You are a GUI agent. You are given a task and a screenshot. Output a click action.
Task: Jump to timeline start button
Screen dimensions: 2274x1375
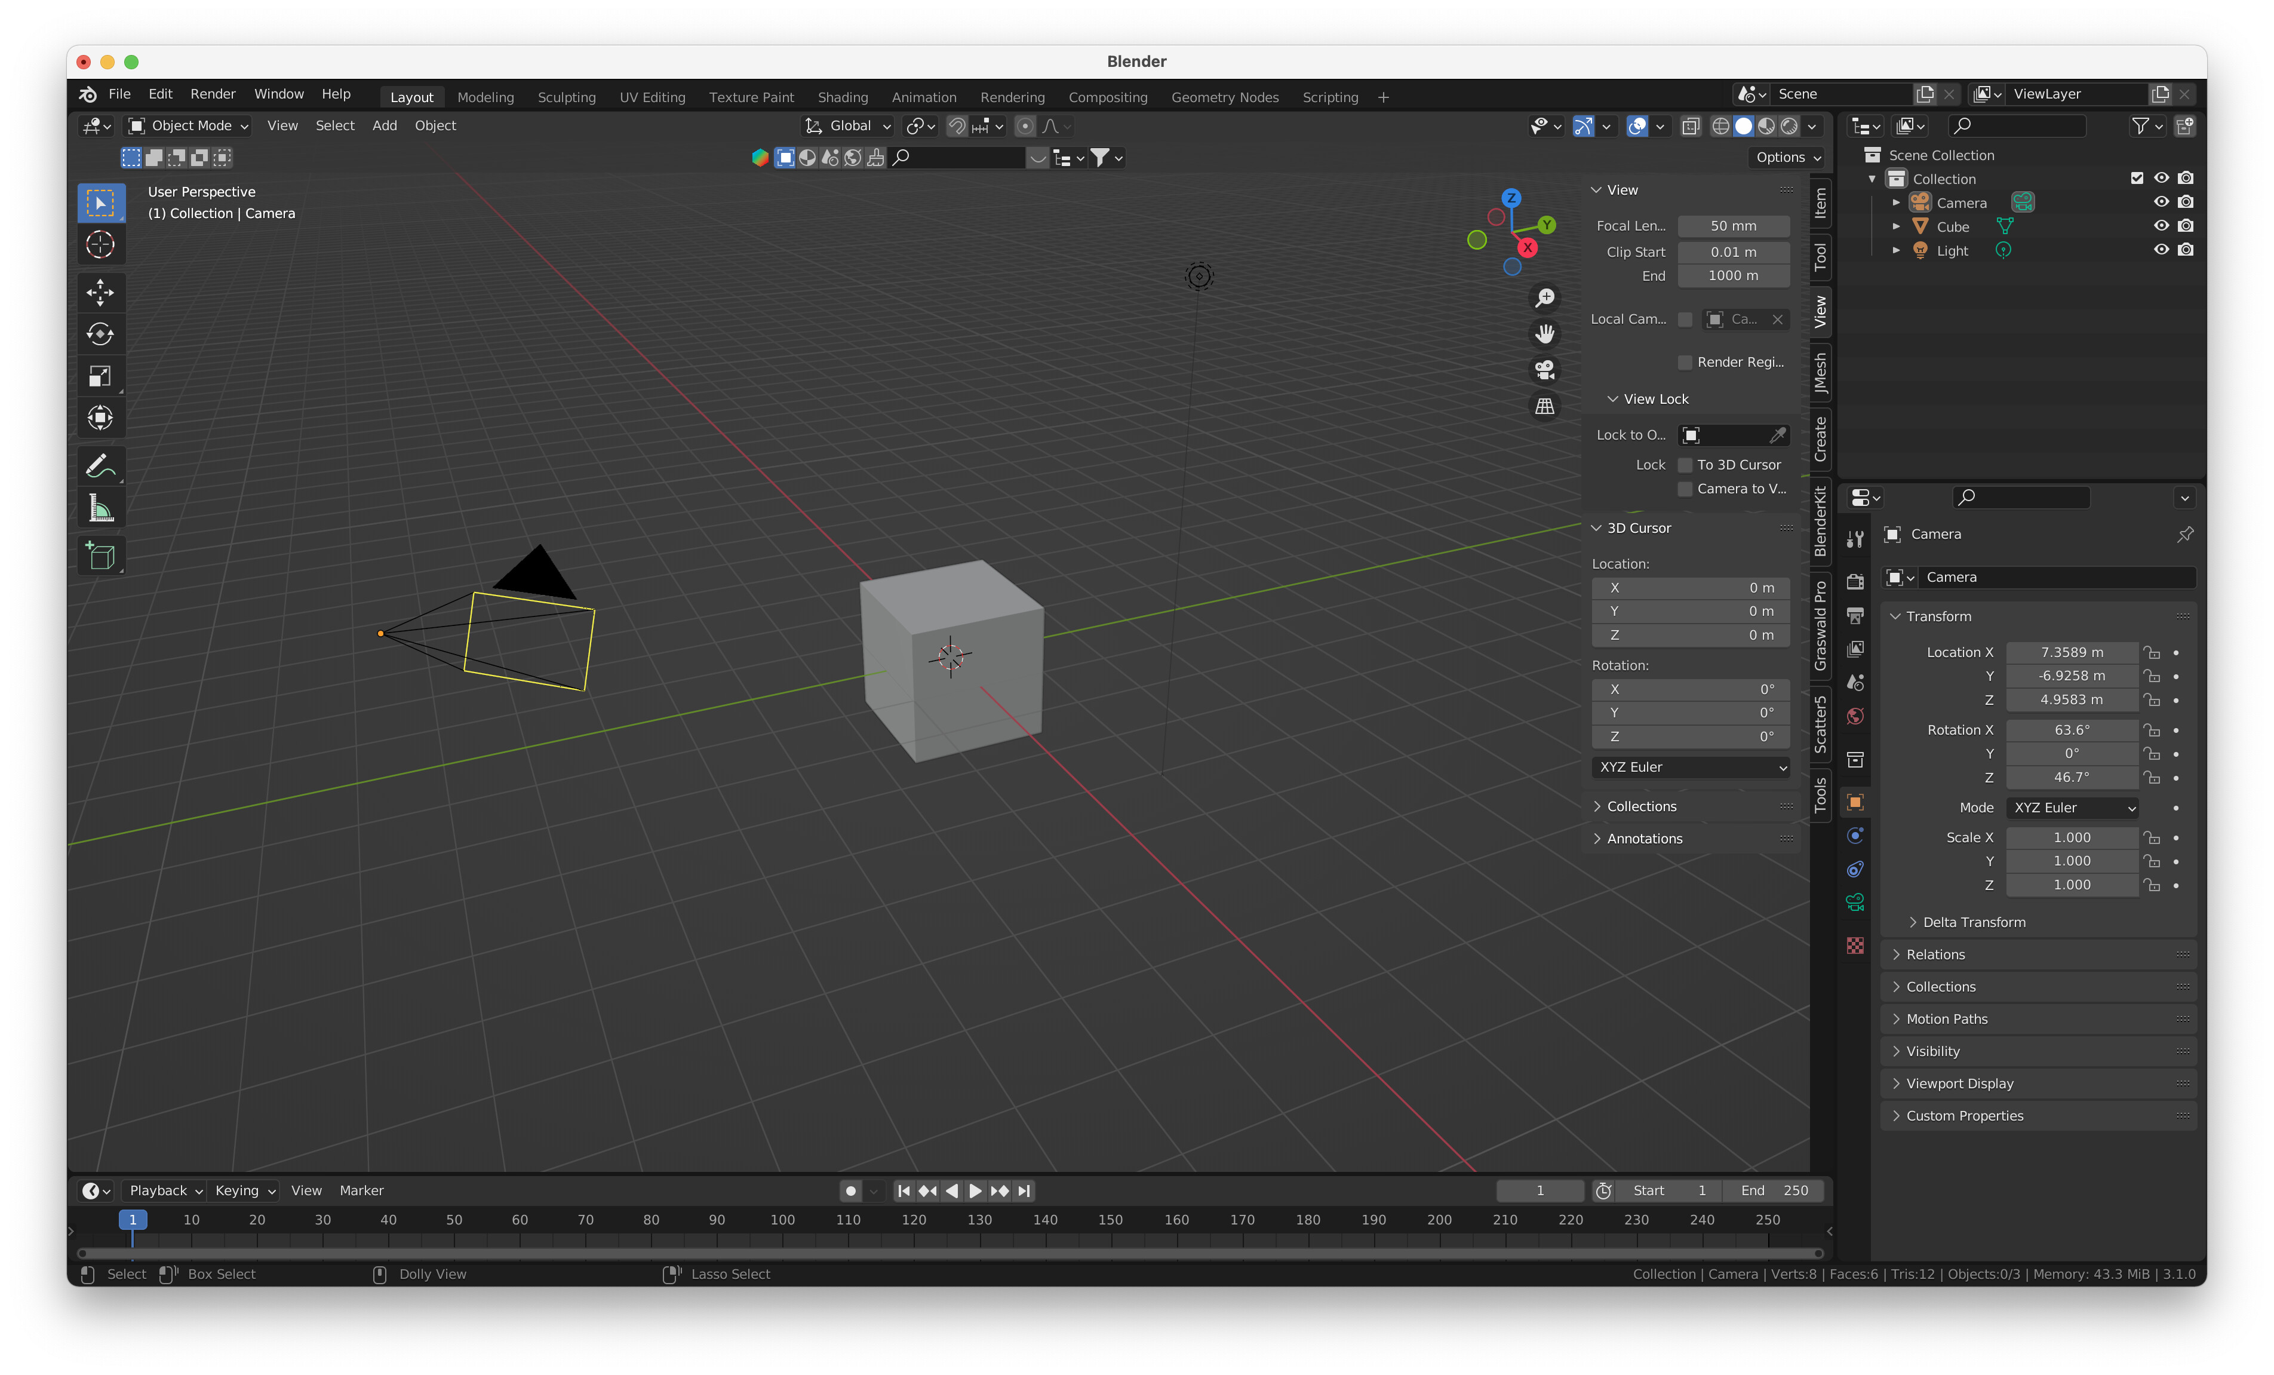coord(904,1190)
